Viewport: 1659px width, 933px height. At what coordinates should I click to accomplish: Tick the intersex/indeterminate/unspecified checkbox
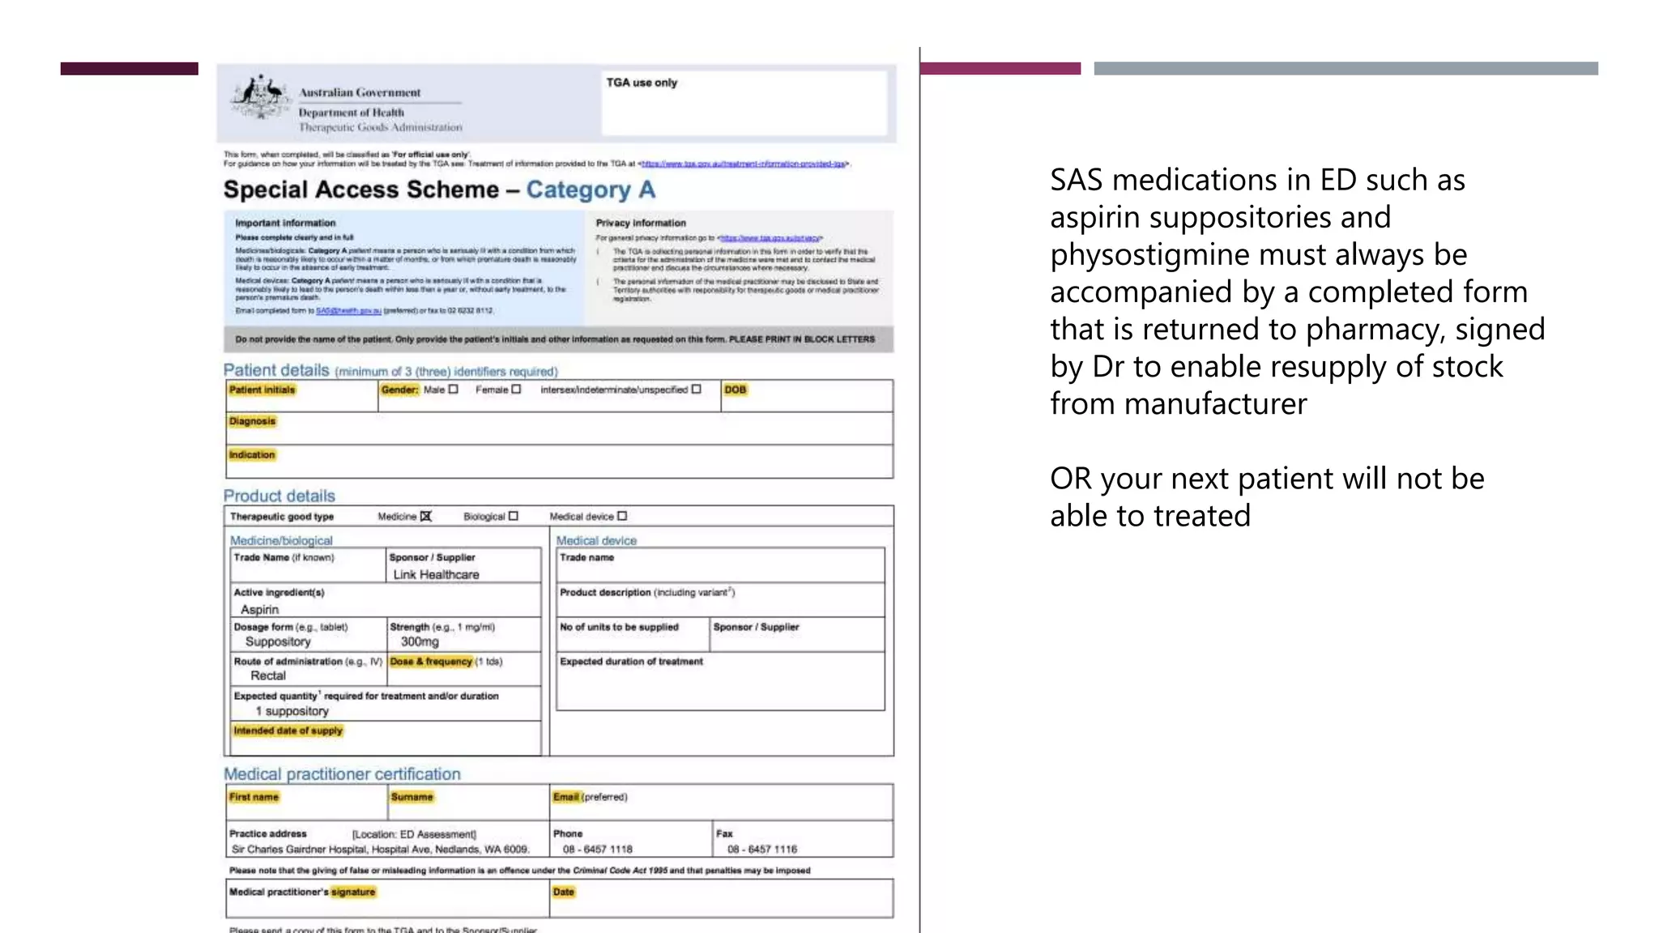pyautogui.click(x=696, y=390)
